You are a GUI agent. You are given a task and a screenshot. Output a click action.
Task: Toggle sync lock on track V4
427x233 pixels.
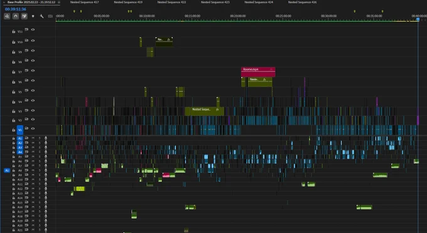26,100
